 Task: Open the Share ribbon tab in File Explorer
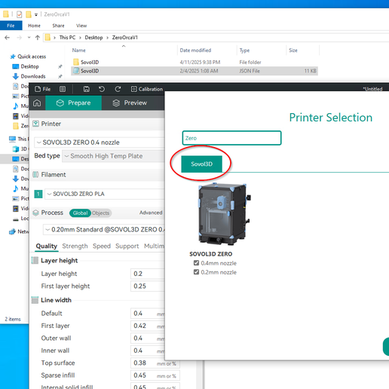(58, 26)
